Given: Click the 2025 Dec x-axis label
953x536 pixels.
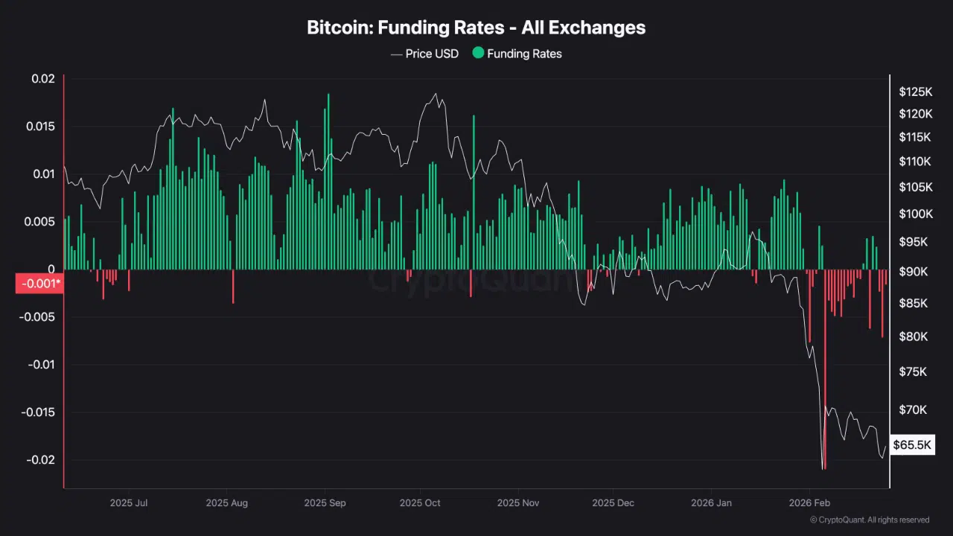Looking at the screenshot, I should click(613, 503).
